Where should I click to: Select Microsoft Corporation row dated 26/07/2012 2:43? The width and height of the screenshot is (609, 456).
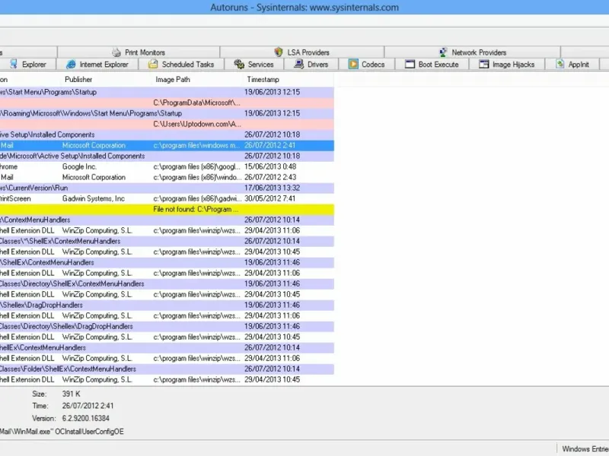tap(167, 177)
